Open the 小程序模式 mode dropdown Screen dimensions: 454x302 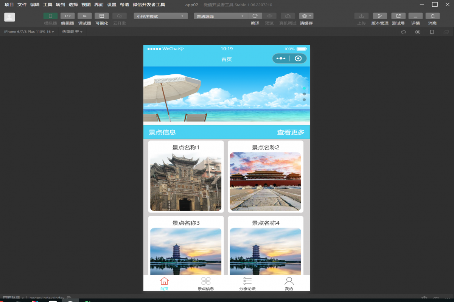[160, 16]
